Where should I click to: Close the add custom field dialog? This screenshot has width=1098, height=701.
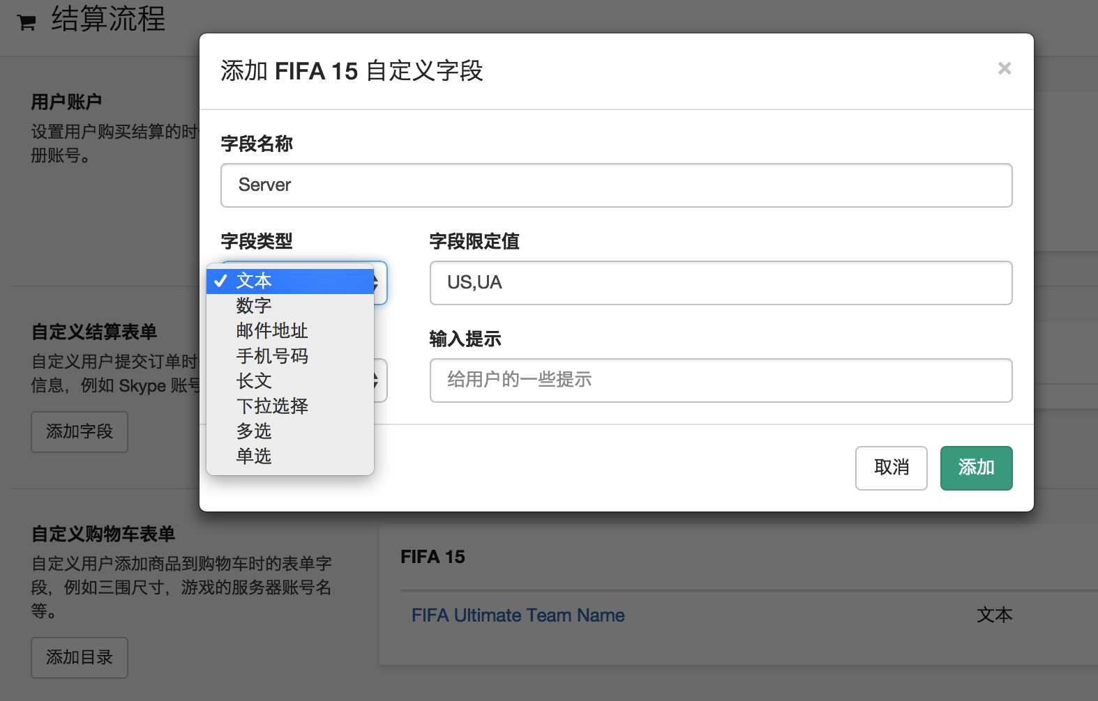click(x=1004, y=68)
